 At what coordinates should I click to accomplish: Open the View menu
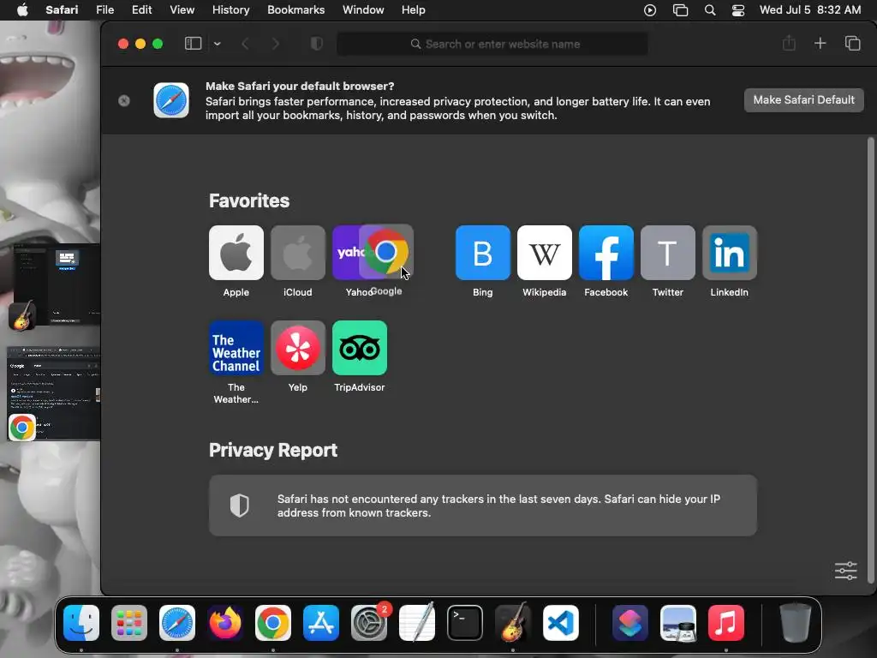pyautogui.click(x=182, y=10)
